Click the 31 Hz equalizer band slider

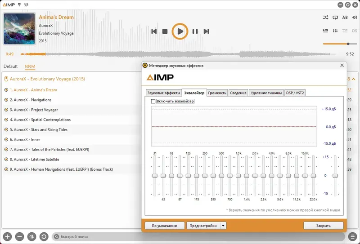click(x=155, y=176)
